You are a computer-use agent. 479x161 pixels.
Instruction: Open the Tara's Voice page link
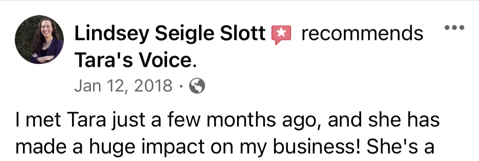pyautogui.click(x=136, y=60)
